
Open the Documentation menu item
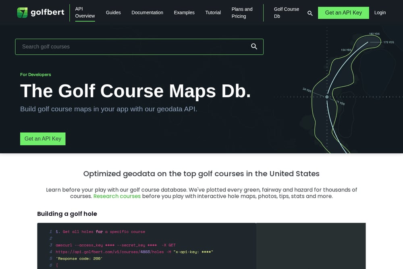pos(147,13)
